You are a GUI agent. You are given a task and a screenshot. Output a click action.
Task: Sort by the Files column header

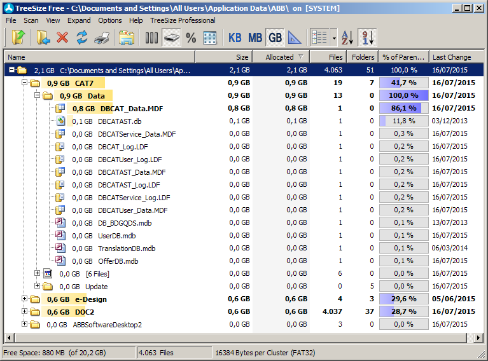[x=328, y=57]
